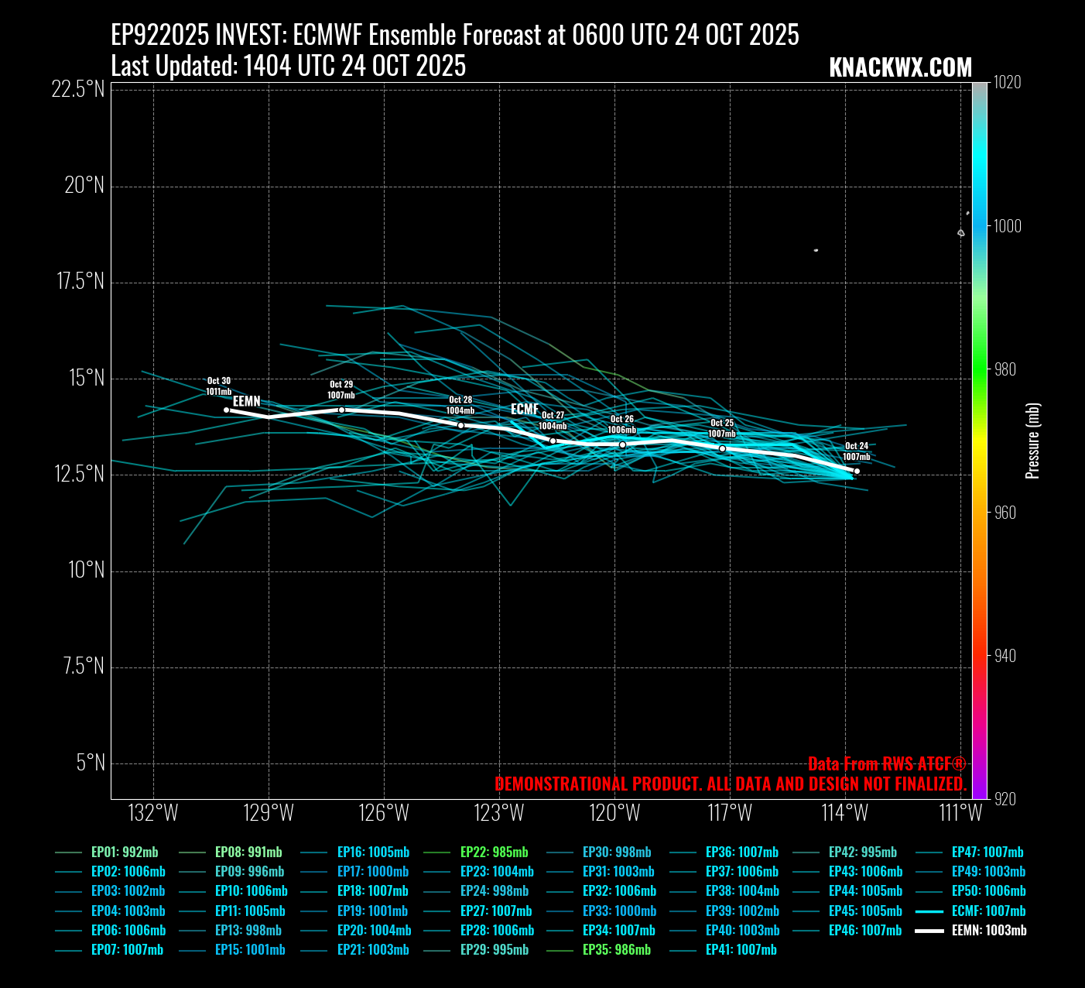Select the ECMF: 1007mb legend entry
The image size is (1085, 988).
(988, 911)
